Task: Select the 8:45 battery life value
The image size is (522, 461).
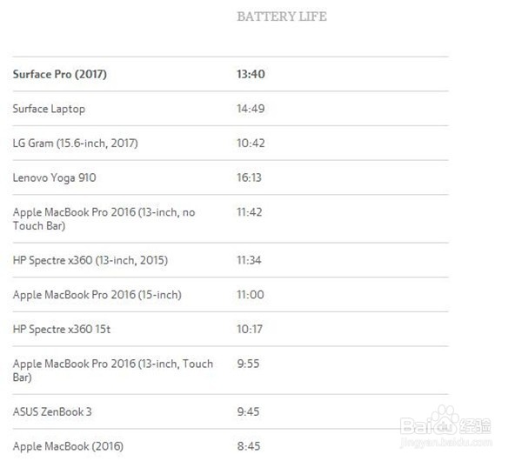Action: (248, 446)
